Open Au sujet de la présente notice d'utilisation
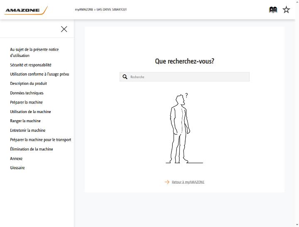The image size is (299, 227). click(34, 52)
